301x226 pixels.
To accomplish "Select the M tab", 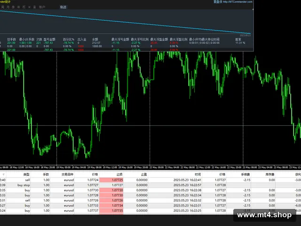I will [x=29, y=7].
